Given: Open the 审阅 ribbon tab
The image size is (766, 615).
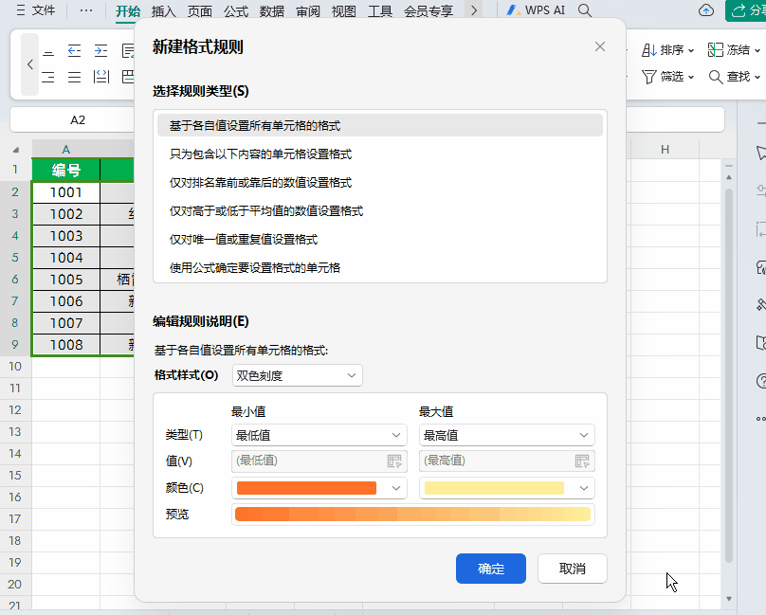Looking at the screenshot, I should pos(308,10).
